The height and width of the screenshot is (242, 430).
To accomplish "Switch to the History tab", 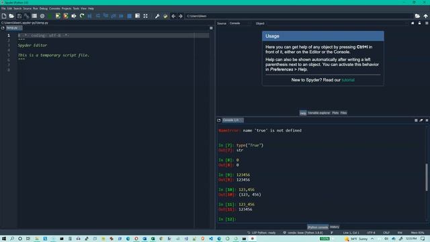I will [x=335, y=227].
